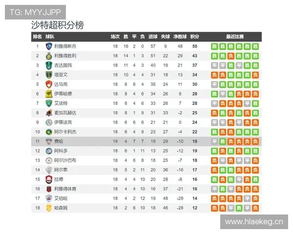Click the 达马克 red club logo
Viewport: 293px width, 234px height.
coord(48,84)
